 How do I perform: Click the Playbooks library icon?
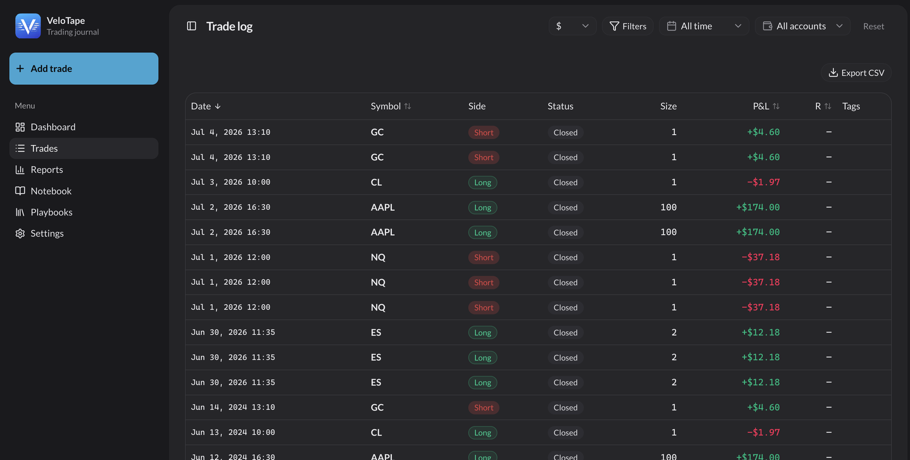(x=20, y=212)
